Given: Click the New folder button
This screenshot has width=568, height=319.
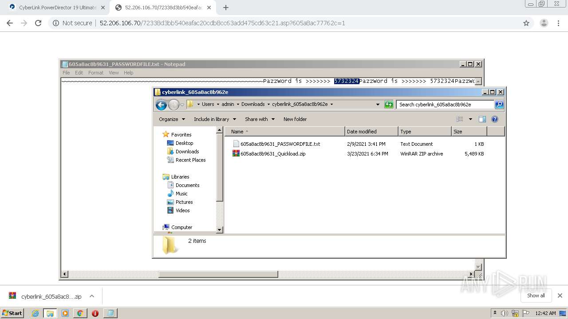Looking at the screenshot, I should point(295,119).
